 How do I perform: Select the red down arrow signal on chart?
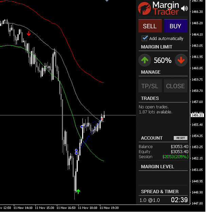coord(29,34)
